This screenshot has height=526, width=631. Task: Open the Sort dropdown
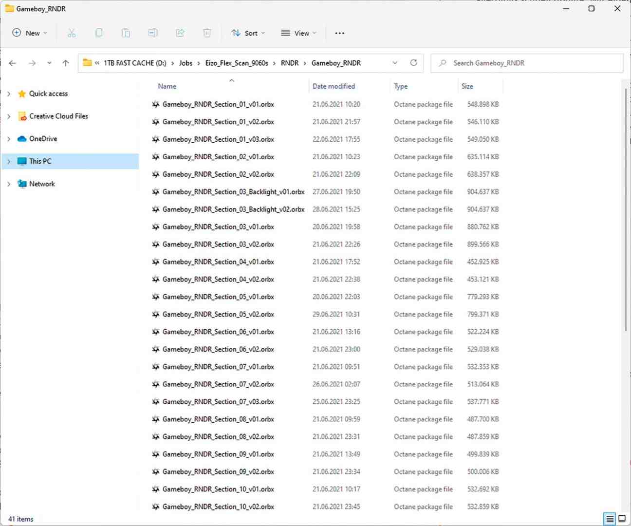pos(248,33)
